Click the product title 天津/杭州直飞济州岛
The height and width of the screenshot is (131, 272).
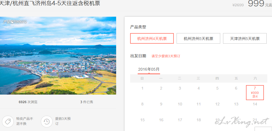50,3
